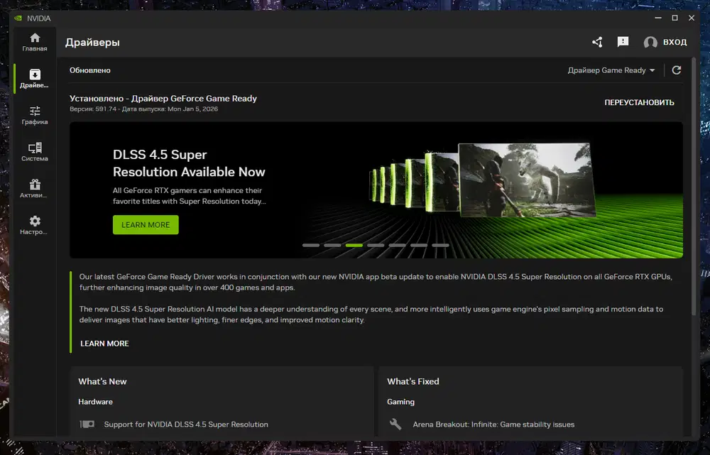Click the 'Gaming' subheading
The image size is (710, 455).
(x=400, y=402)
